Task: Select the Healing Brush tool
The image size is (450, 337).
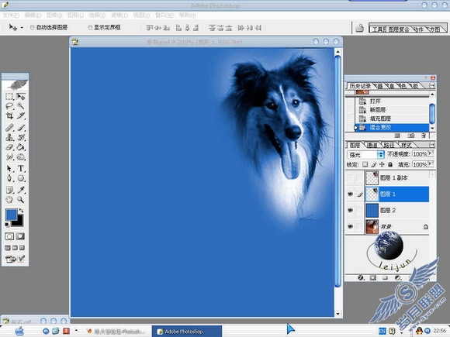Action: 9,128
